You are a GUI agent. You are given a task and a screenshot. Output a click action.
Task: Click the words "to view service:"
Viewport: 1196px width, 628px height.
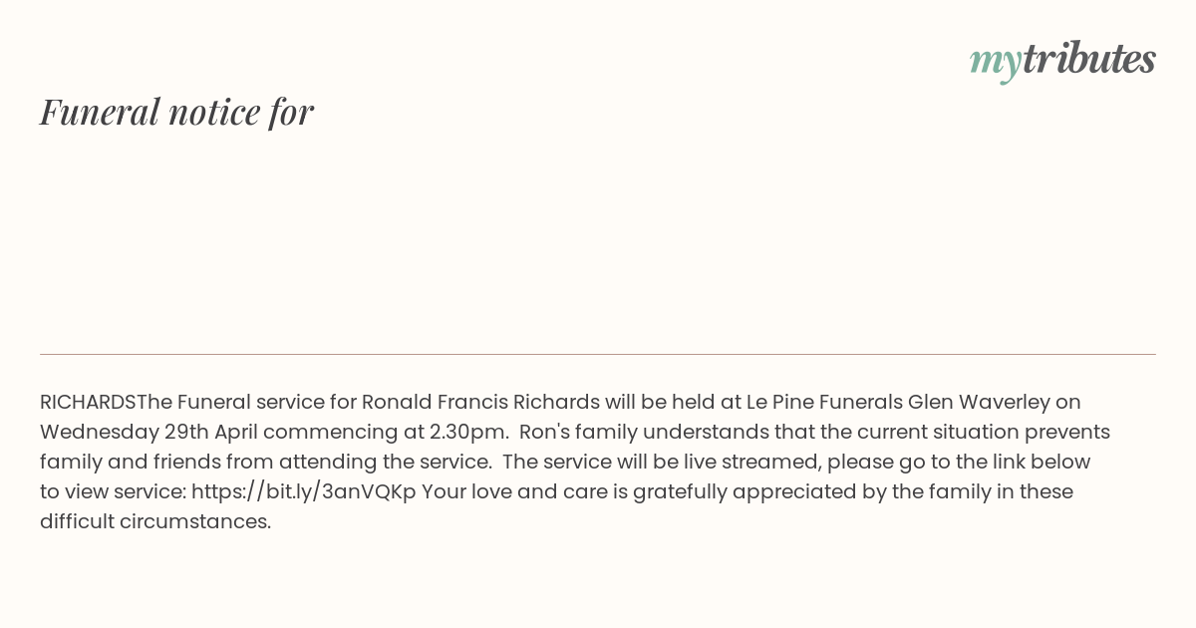tap(113, 491)
